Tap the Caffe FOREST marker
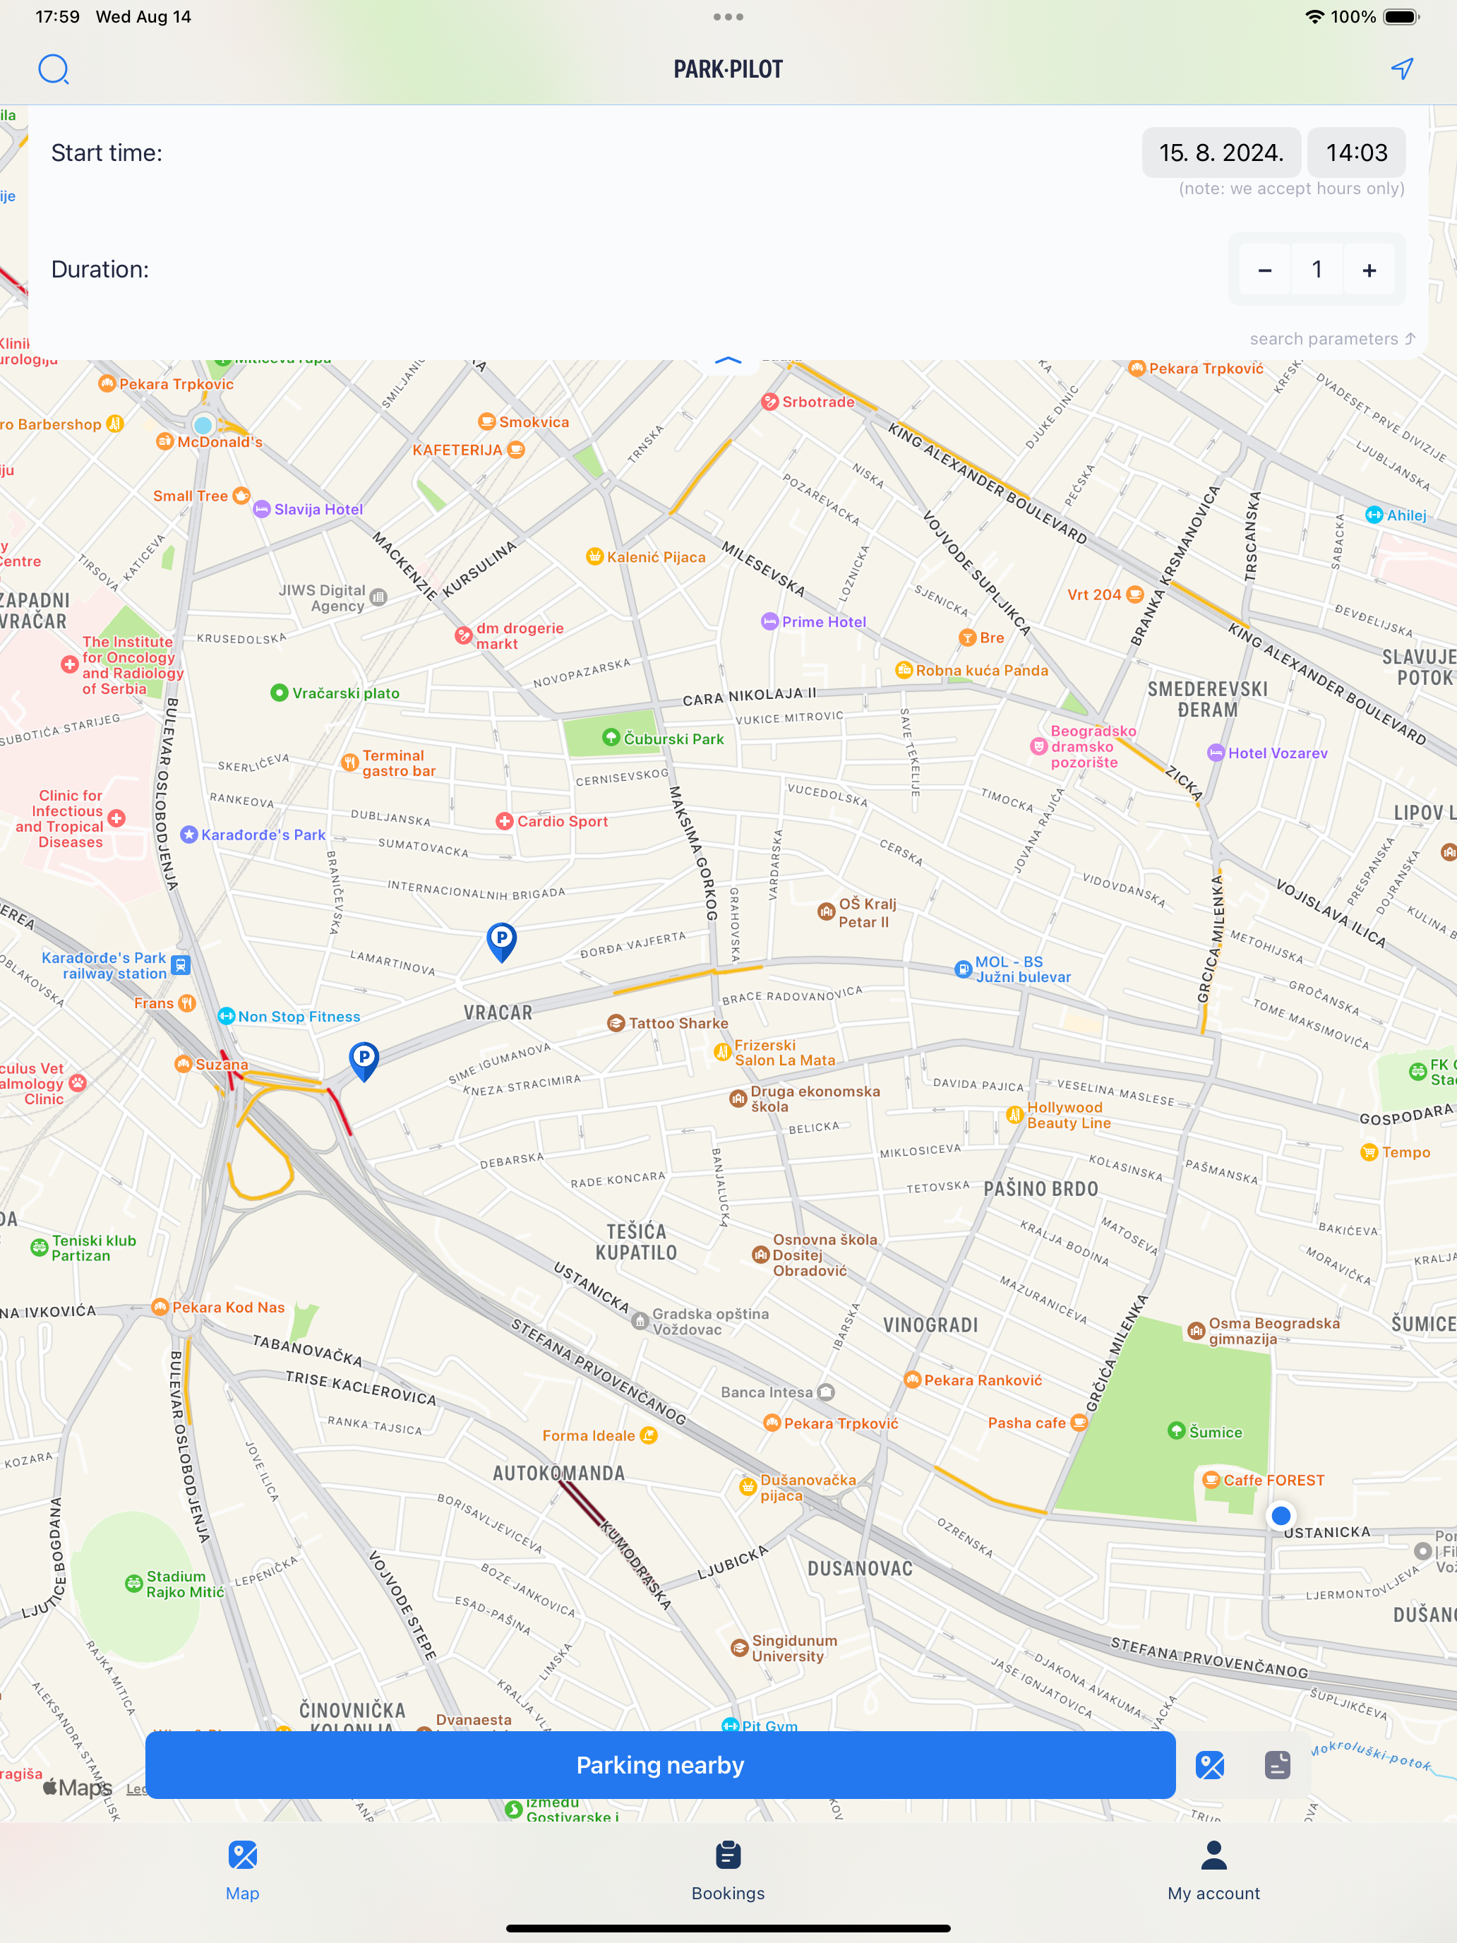Image resolution: width=1457 pixels, height=1943 pixels. [1211, 1480]
